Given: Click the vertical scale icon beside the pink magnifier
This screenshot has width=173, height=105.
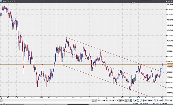Looking at the screenshot, I should (151, 101).
